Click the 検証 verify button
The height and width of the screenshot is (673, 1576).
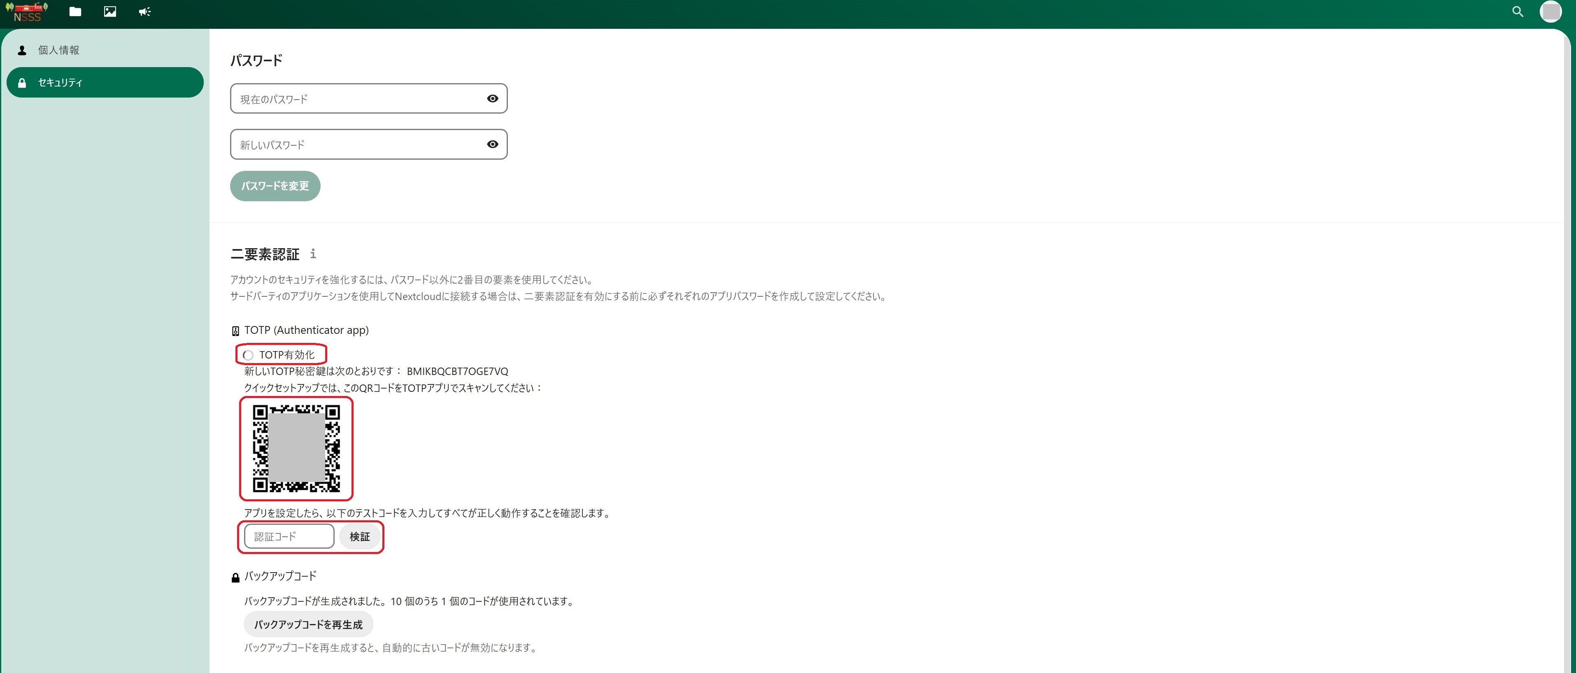coord(360,537)
